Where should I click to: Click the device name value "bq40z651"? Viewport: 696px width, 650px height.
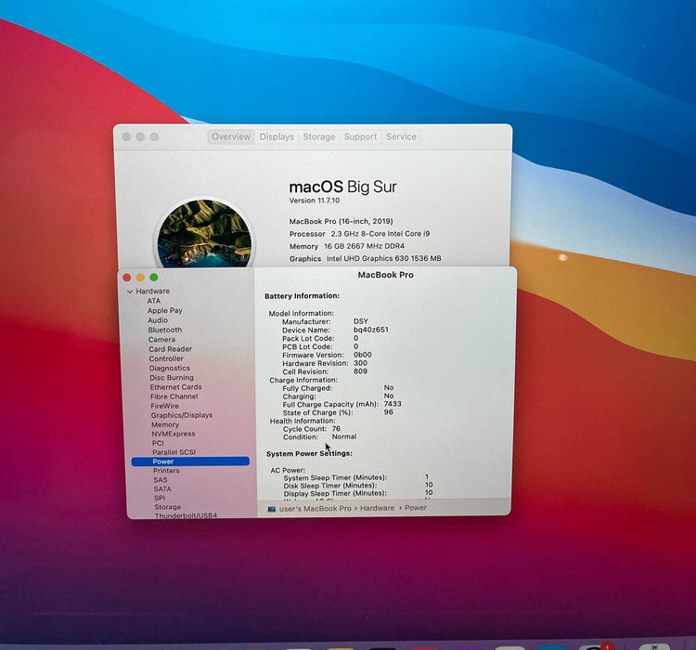[370, 330]
